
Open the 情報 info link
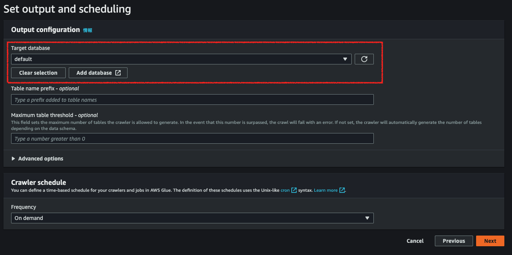[88, 30]
